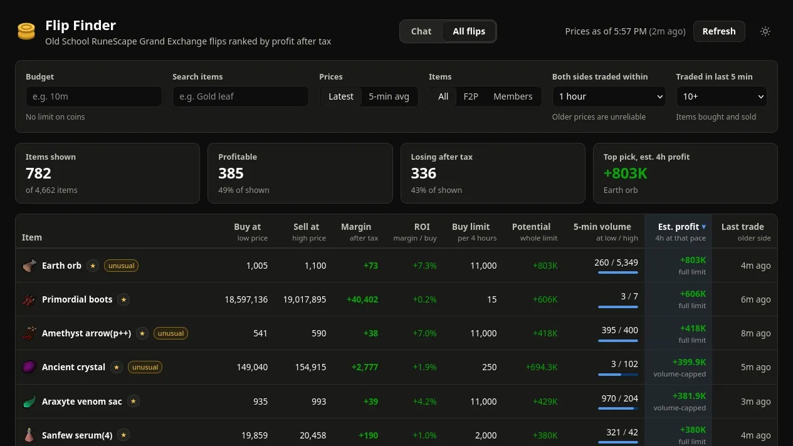Screen dimensions: 793x446
Task: Favorite Primordial boots with its star
Action: pos(123,299)
